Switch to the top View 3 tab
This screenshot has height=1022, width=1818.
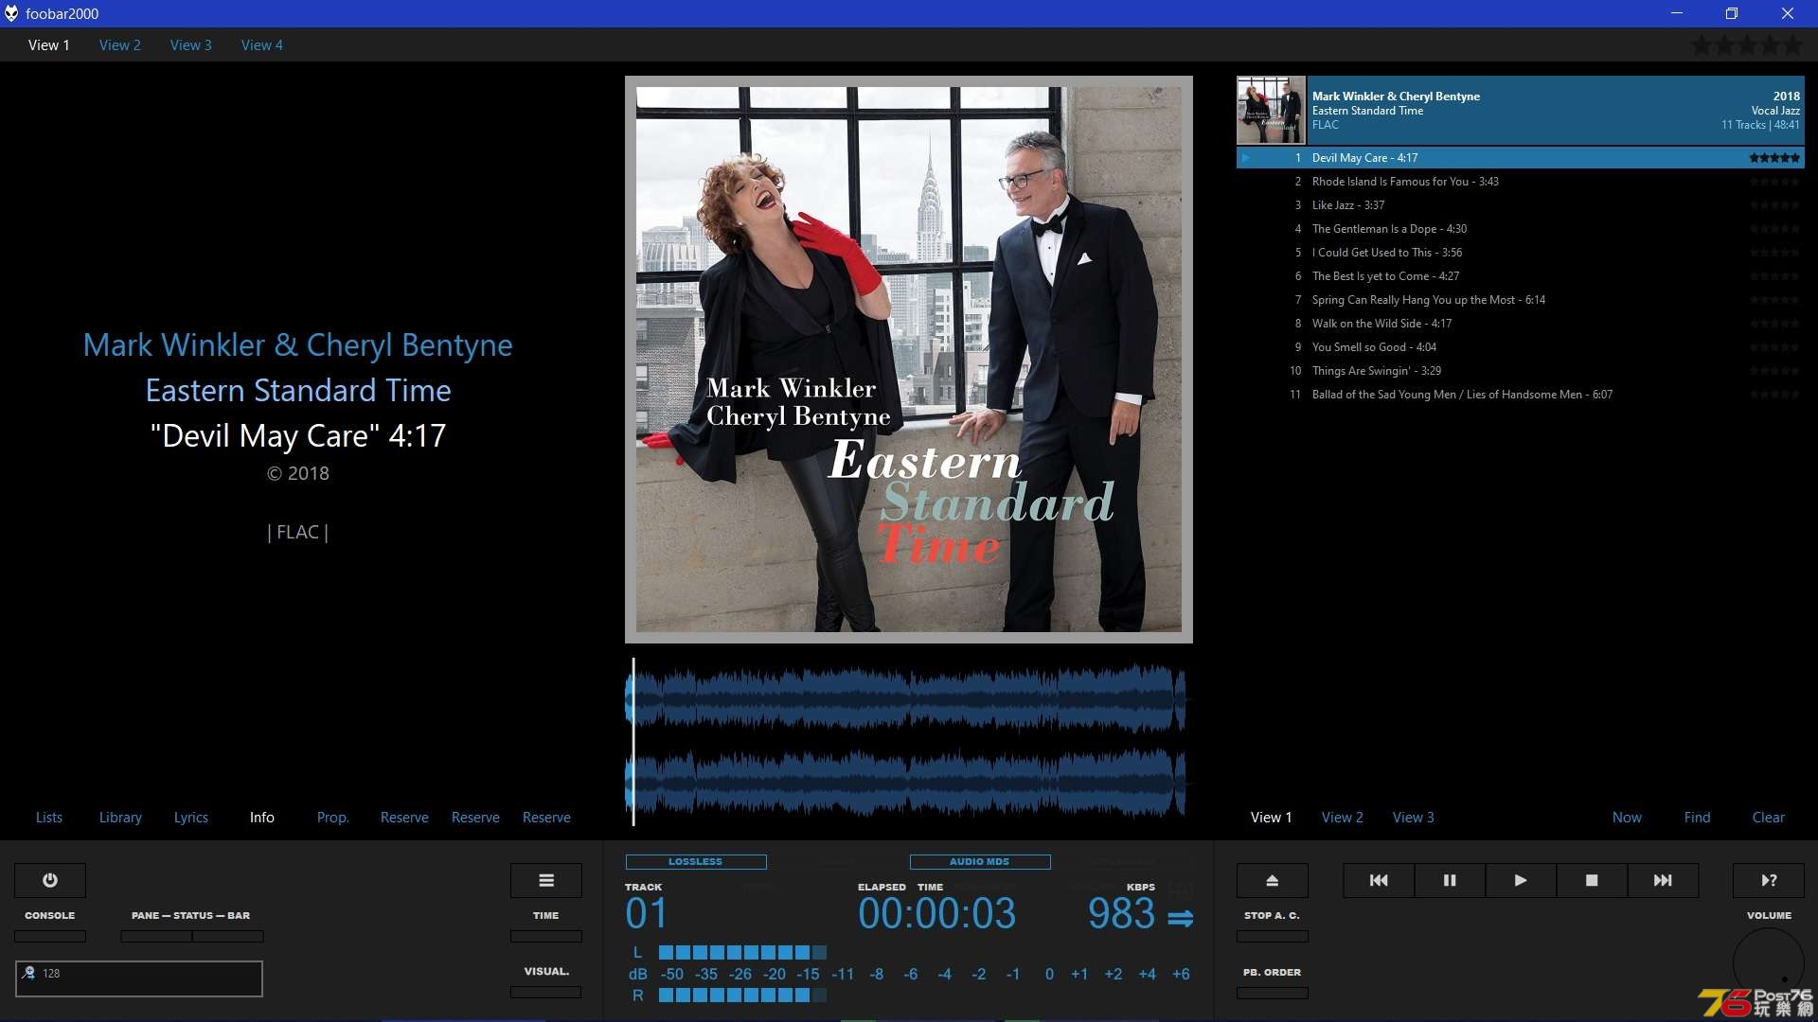[x=191, y=44]
